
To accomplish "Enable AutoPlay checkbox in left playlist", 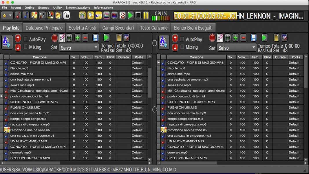I will tap(26, 39).
